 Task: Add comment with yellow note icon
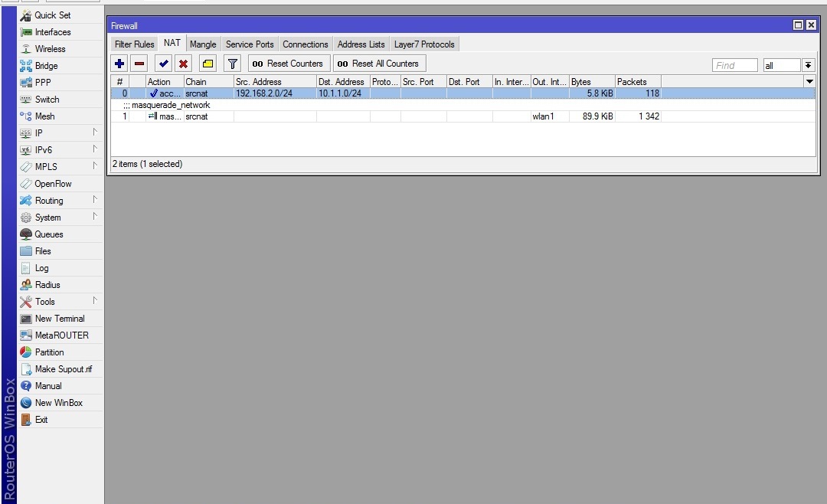coord(208,64)
